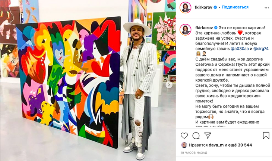The image size is (272, 161).
Task: Open dava_m profile from likes line
Action: point(216,145)
